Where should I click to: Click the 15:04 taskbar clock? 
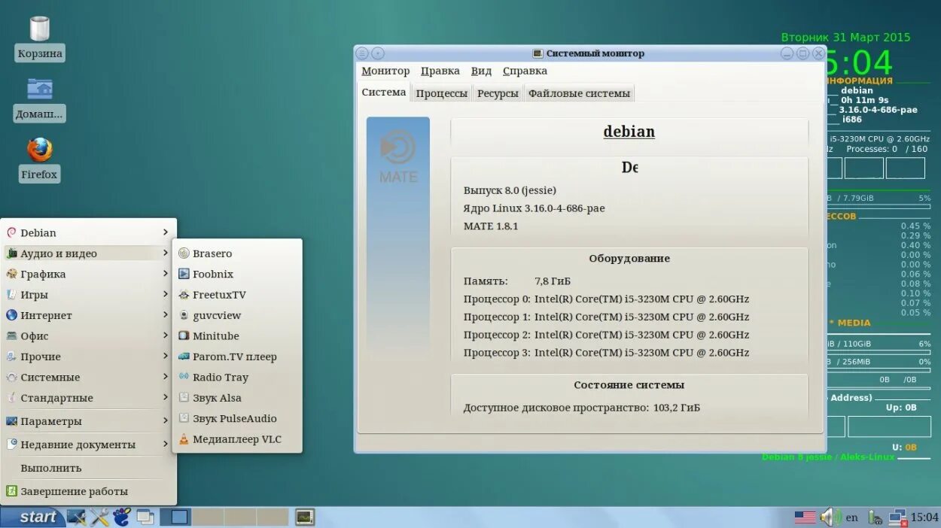924,517
